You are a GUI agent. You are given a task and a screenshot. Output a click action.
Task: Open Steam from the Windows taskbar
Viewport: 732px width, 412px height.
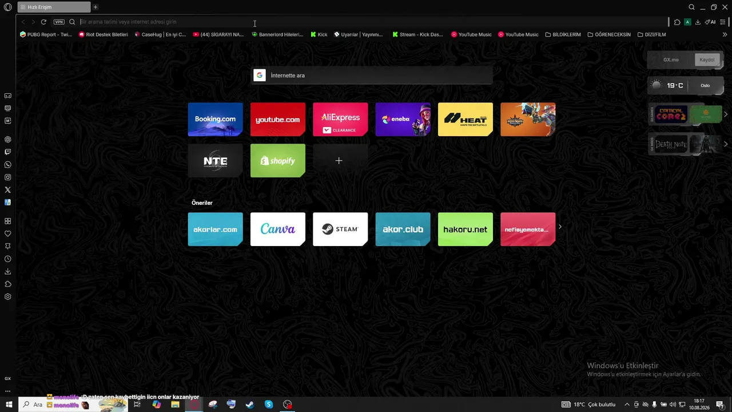250,405
